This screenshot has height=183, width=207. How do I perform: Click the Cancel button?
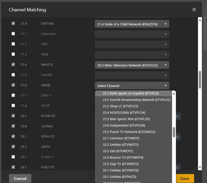point(20,178)
